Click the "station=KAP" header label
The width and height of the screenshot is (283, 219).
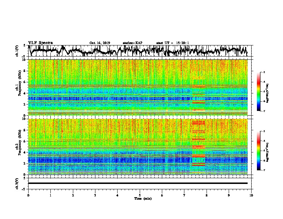pyautogui.click(x=132, y=43)
